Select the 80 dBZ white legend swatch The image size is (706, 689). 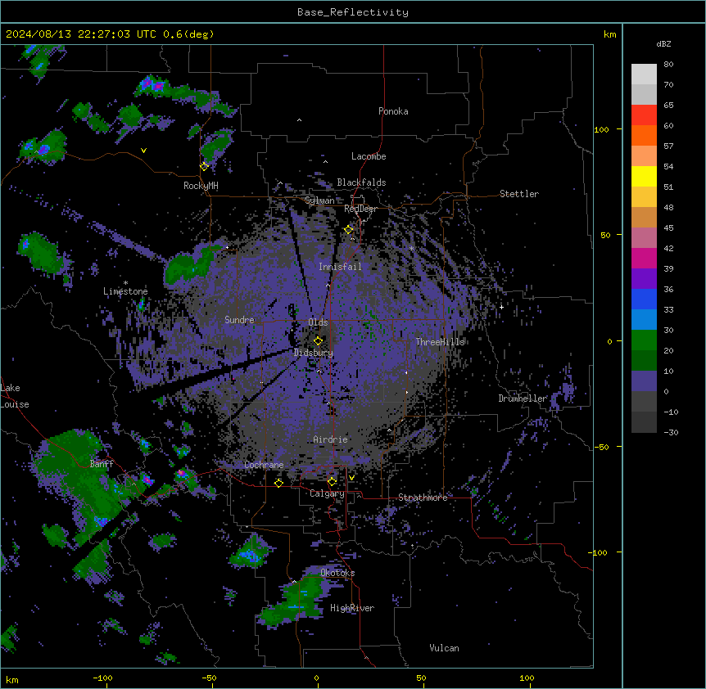click(644, 74)
